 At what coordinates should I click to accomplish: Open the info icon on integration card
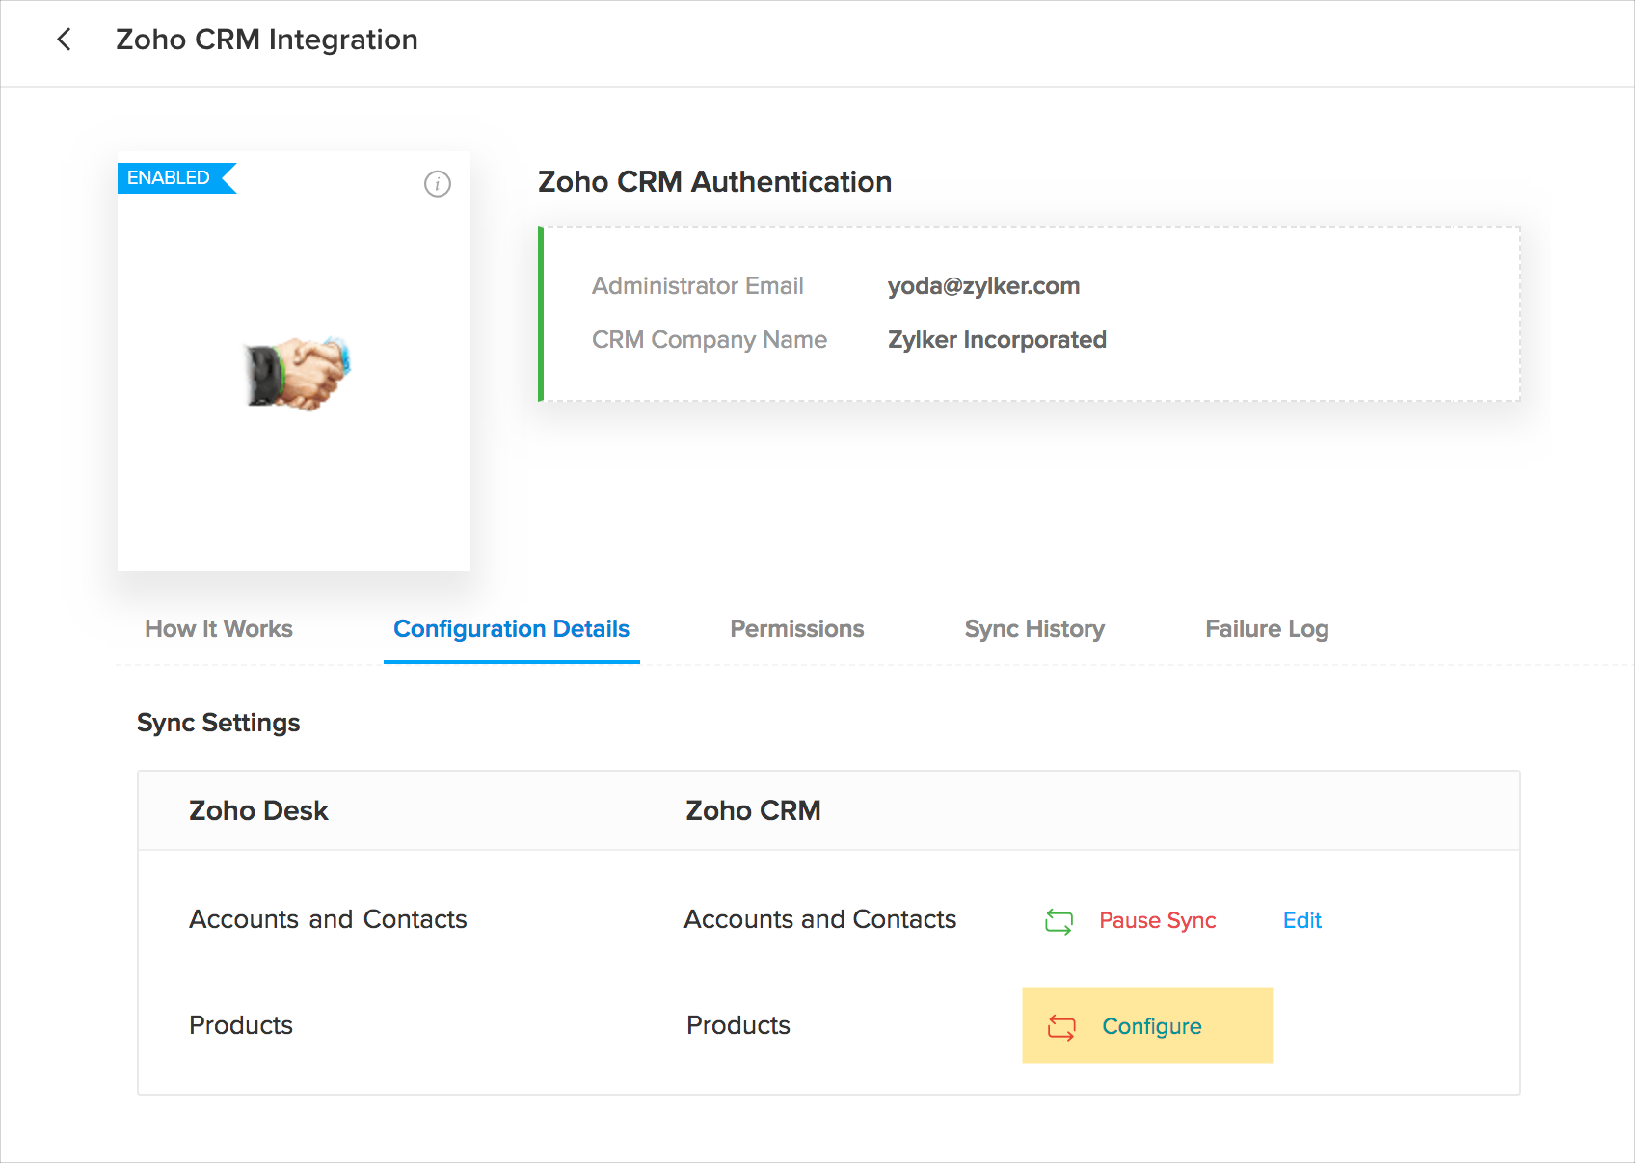point(438,184)
